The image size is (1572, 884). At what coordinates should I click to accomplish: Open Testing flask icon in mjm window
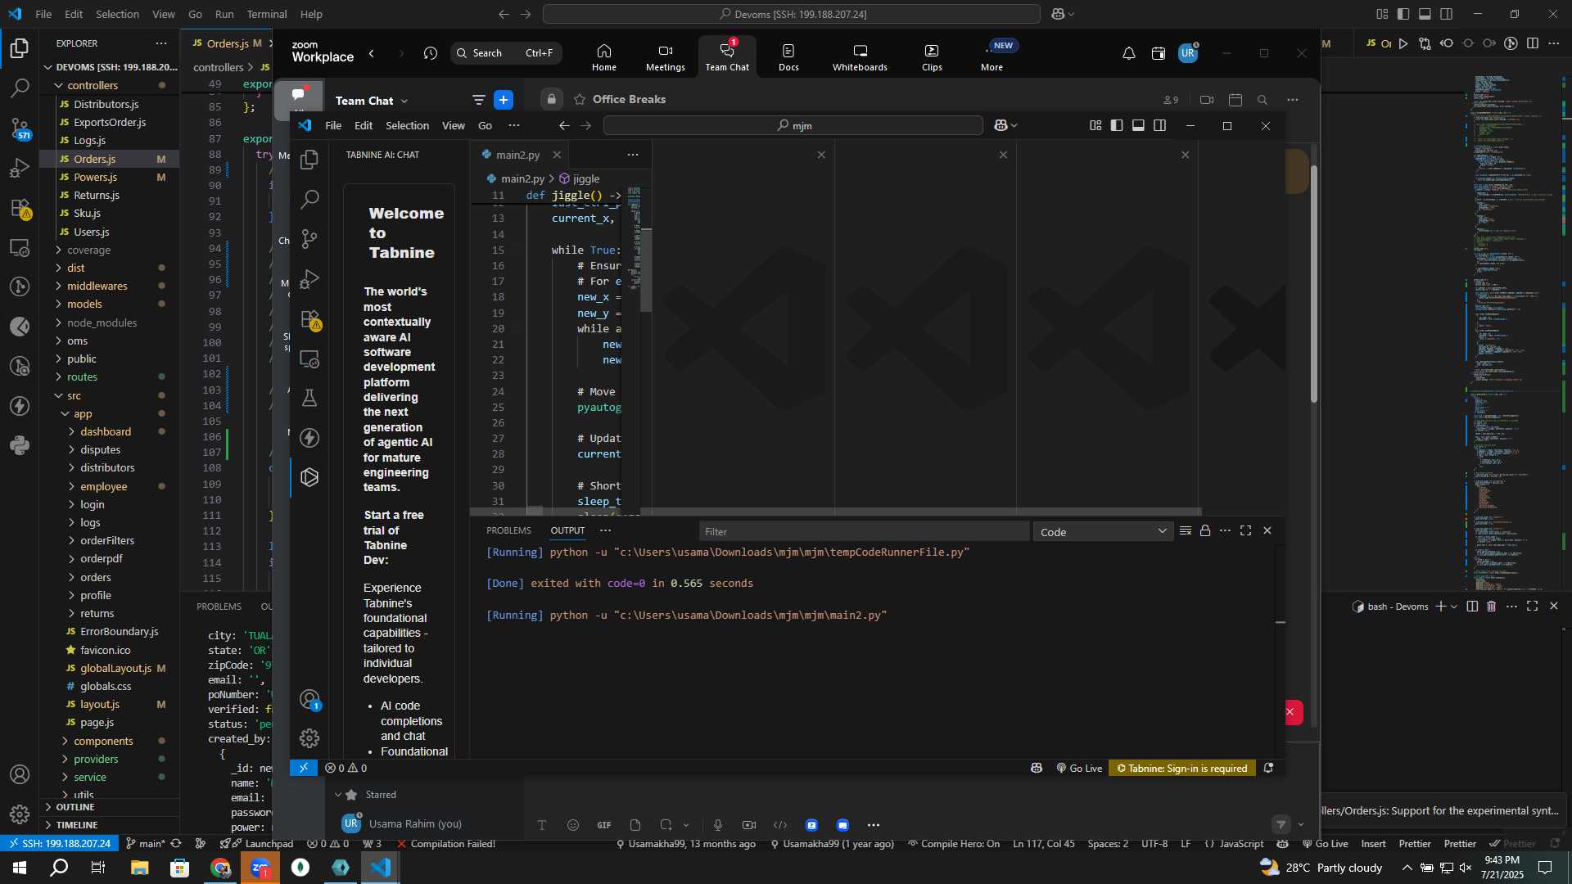pyautogui.click(x=309, y=398)
